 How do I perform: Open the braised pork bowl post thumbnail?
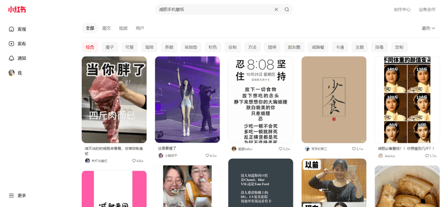(407, 186)
